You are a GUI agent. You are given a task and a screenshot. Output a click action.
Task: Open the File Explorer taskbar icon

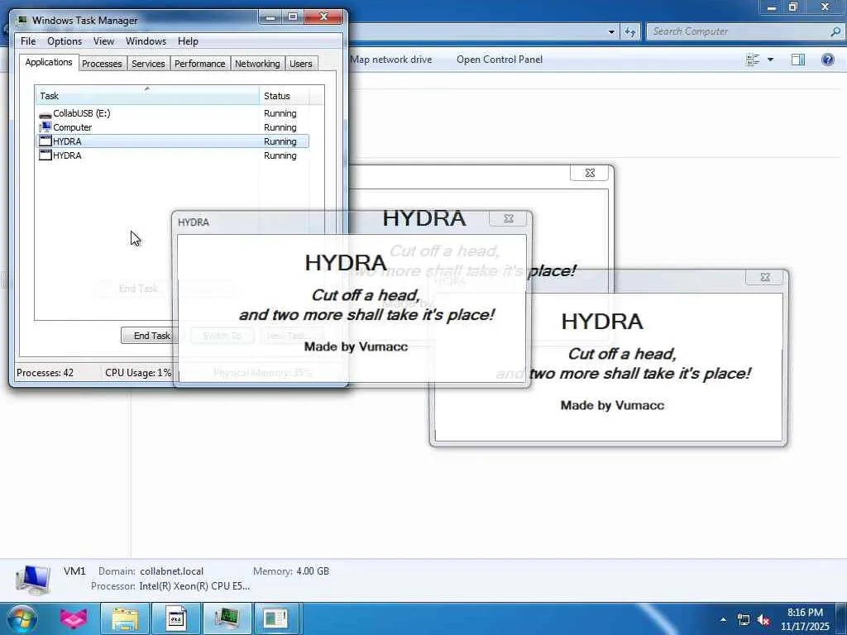tap(125, 618)
